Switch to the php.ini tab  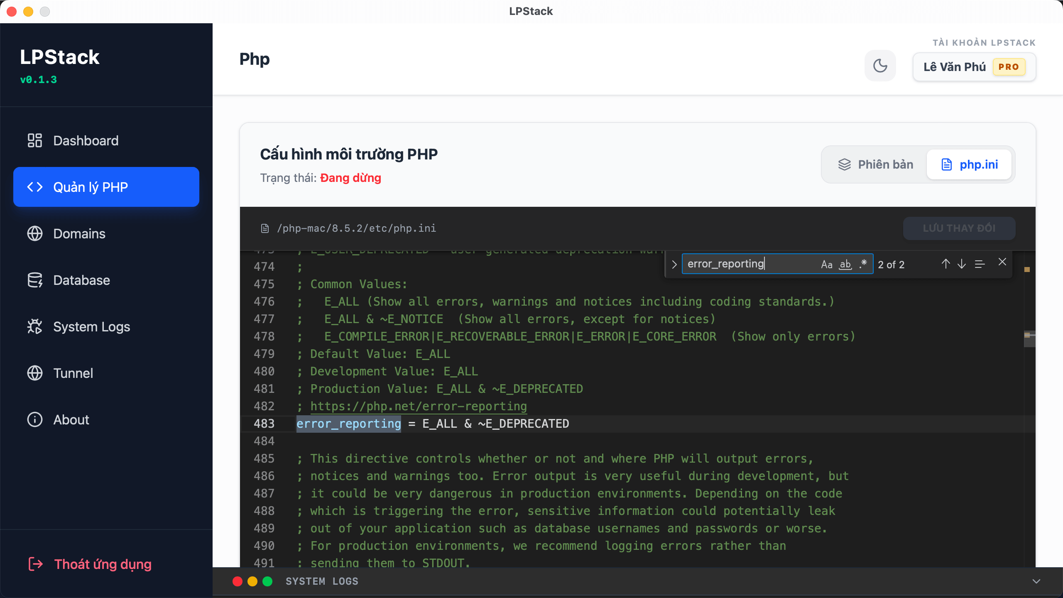(970, 164)
